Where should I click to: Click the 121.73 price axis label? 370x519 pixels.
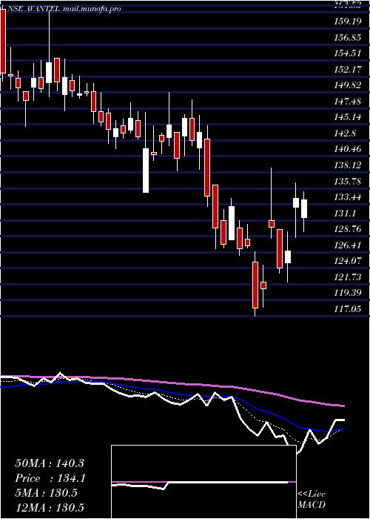(x=348, y=277)
